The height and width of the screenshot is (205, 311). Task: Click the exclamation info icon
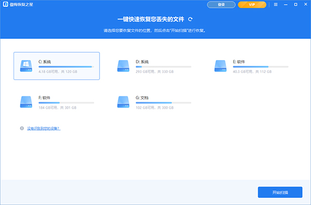(x=22, y=128)
